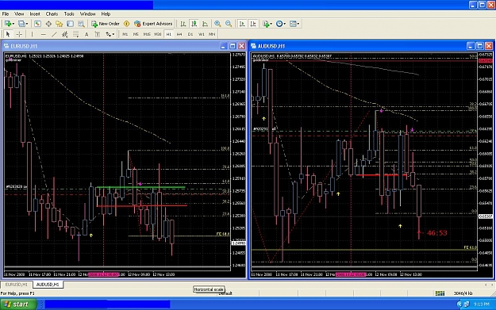Select the arrow Cursor tool
The image size is (496, 310).
8,34
